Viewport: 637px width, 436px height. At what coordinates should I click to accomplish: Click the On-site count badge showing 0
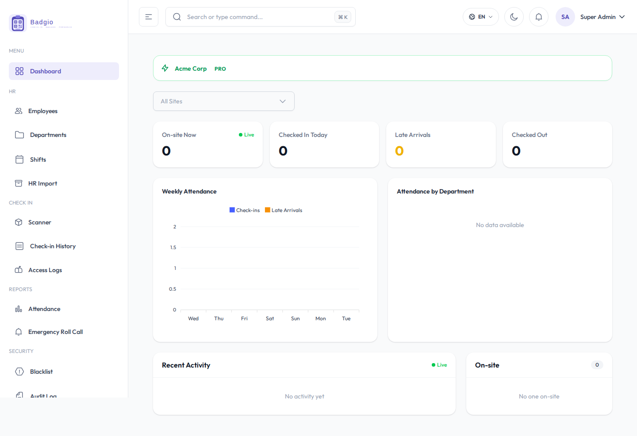[x=597, y=365]
